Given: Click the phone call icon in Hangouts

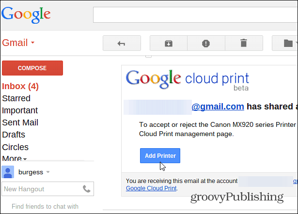Looking at the screenshot, I should pyautogui.click(x=86, y=189).
